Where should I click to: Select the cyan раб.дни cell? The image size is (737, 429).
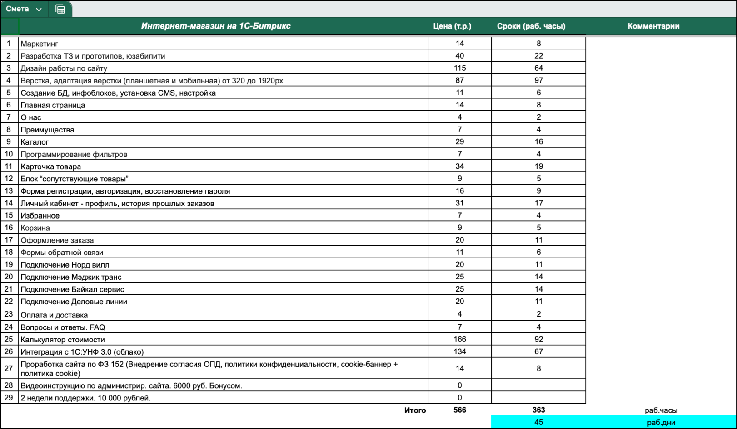point(661,423)
